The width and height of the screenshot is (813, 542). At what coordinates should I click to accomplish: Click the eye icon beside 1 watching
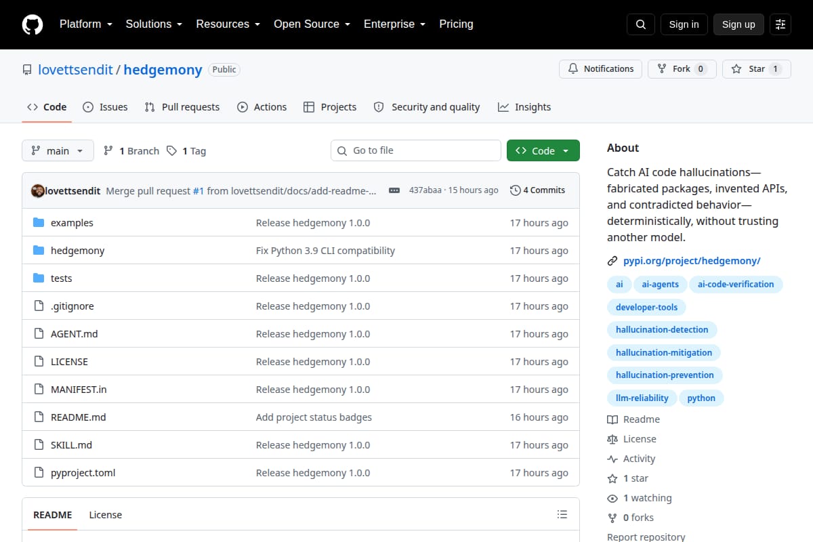point(612,498)
